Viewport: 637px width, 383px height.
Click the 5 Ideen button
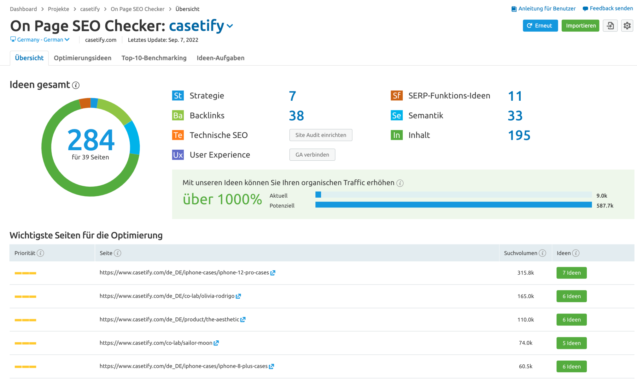click(x=571, y=343)
